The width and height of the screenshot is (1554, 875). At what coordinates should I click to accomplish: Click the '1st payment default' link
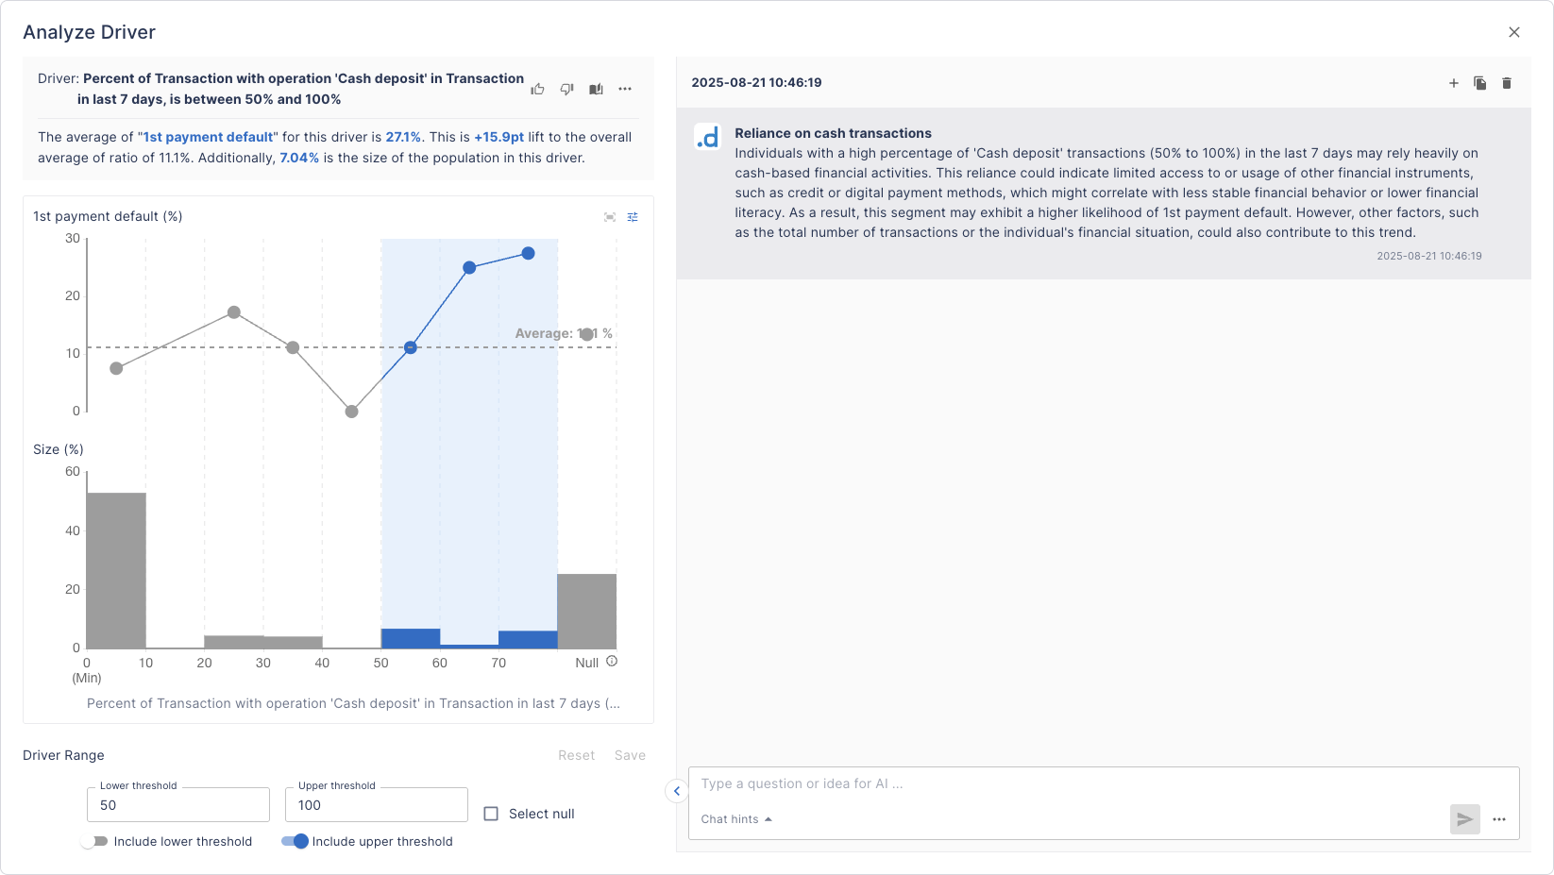click(209, 137)
